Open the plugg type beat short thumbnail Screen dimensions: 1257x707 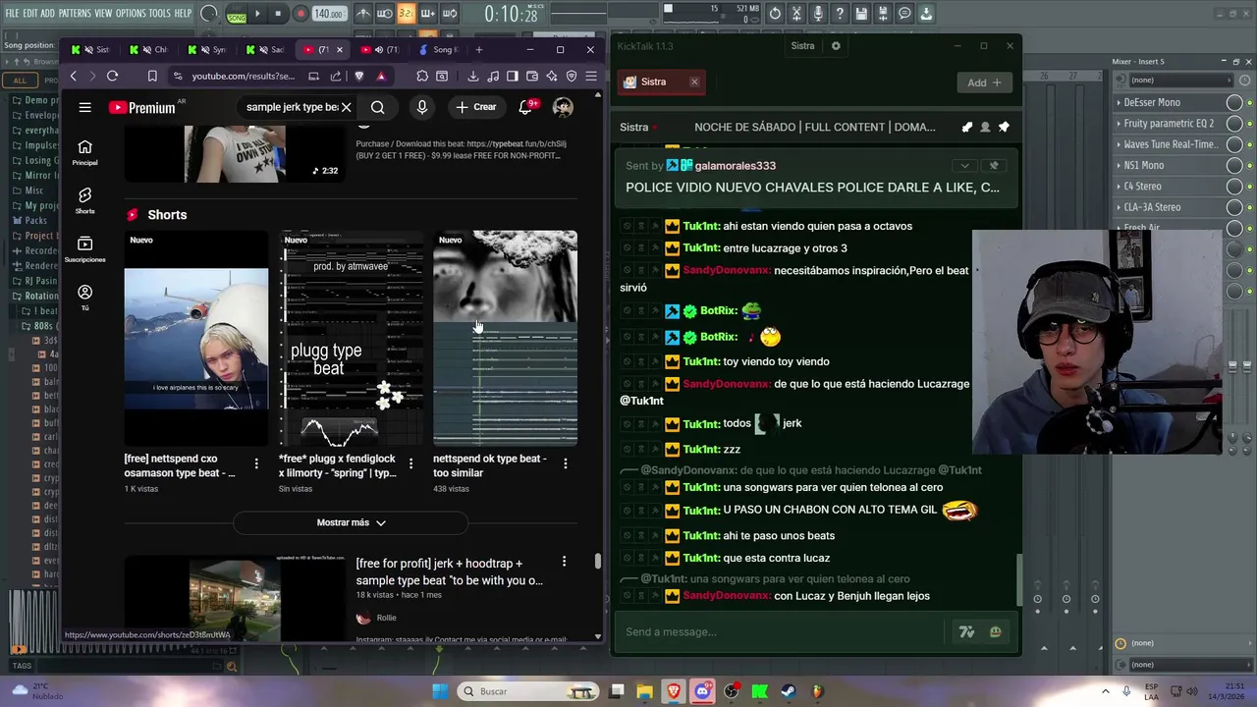click(352, 338)
